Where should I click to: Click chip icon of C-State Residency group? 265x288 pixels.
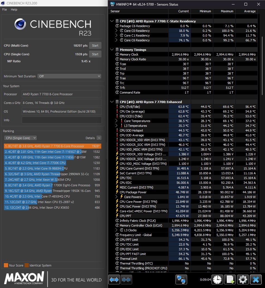[117, 21]
